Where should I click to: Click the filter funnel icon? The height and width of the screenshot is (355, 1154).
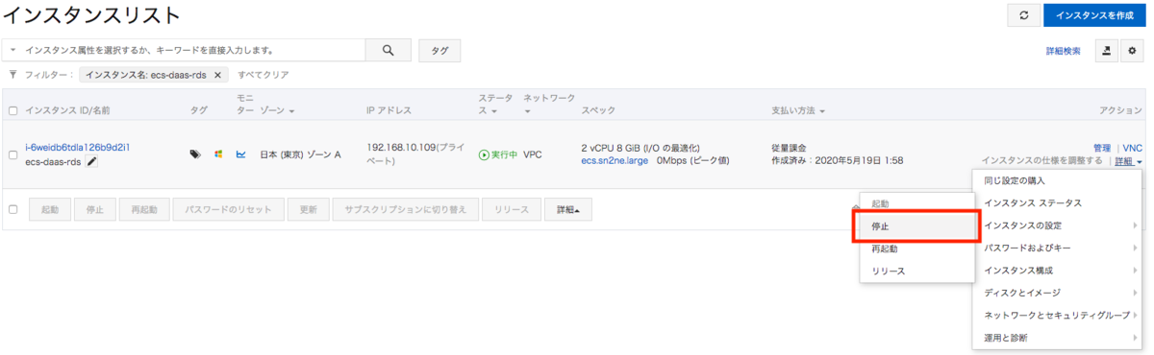13,75
